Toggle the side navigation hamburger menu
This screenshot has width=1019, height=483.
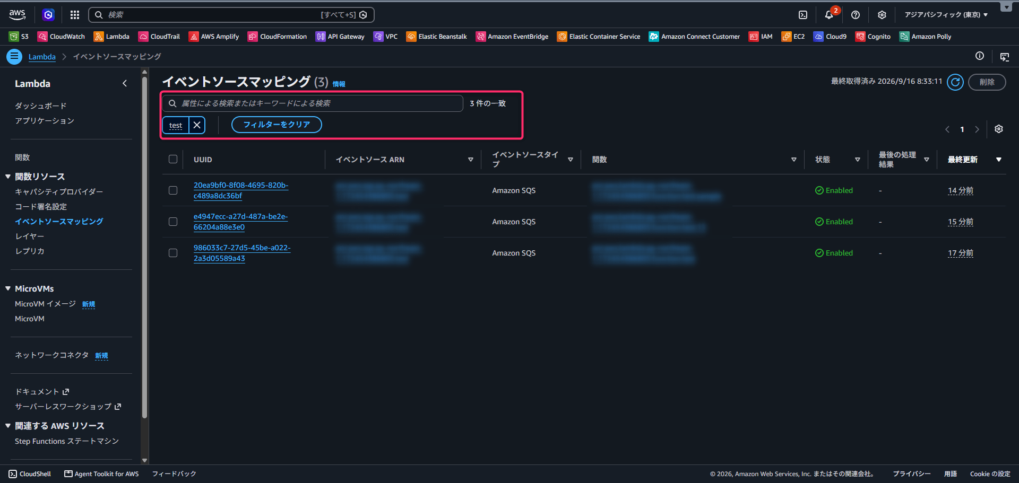[14, 57]
